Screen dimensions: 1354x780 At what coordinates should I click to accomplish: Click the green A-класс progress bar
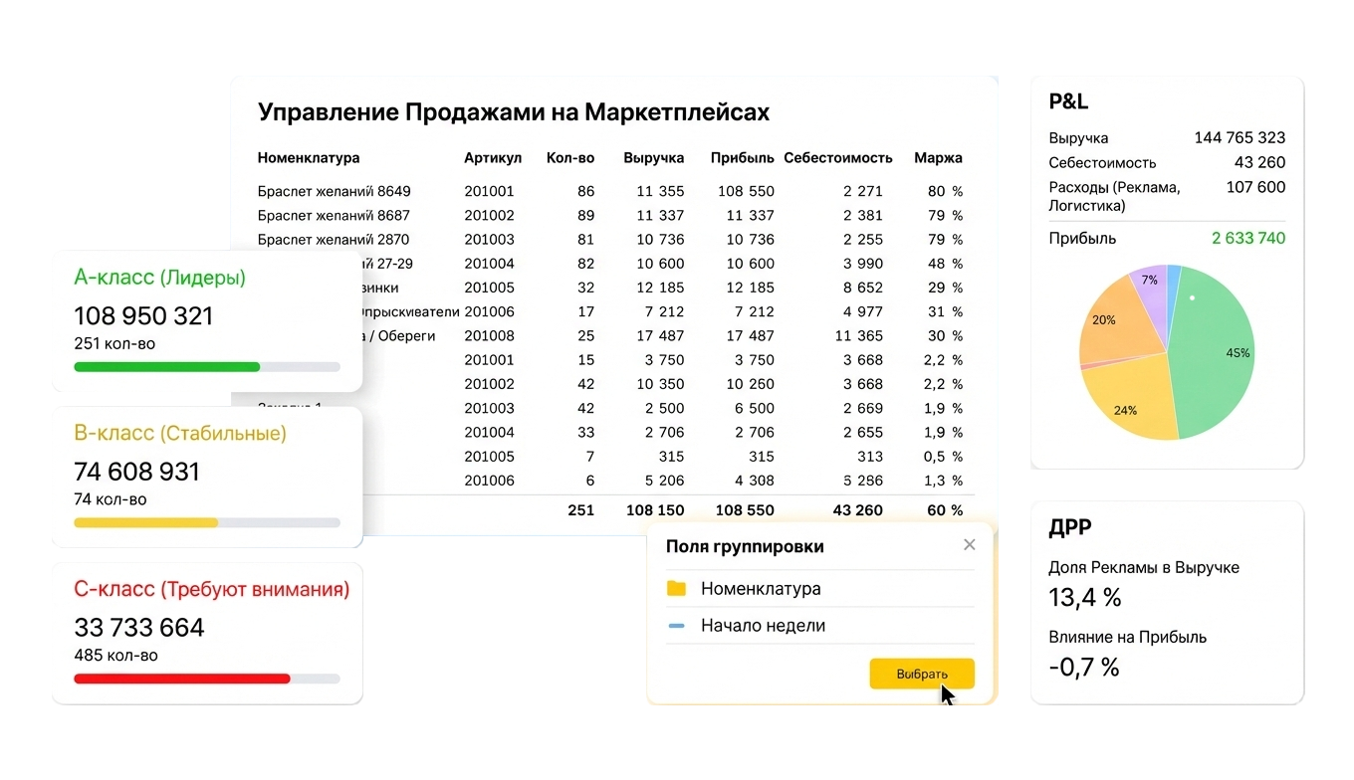[x=167, y=367]
